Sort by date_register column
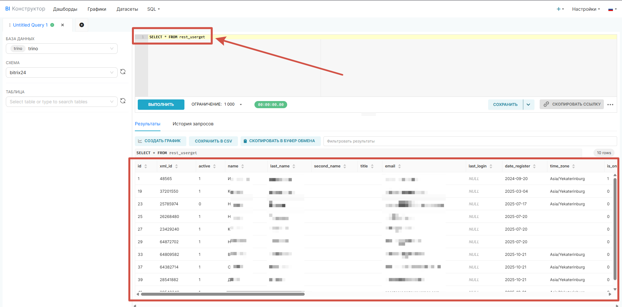The image size is (622, 307). (534, 166)
